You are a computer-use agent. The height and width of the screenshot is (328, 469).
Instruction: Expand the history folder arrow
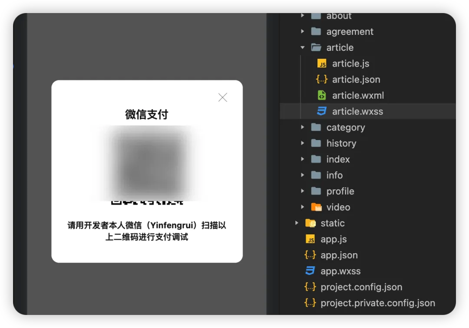[x=302, y=143]
